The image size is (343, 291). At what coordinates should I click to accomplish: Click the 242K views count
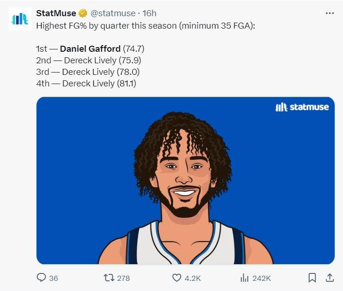[x=262, y=278]
